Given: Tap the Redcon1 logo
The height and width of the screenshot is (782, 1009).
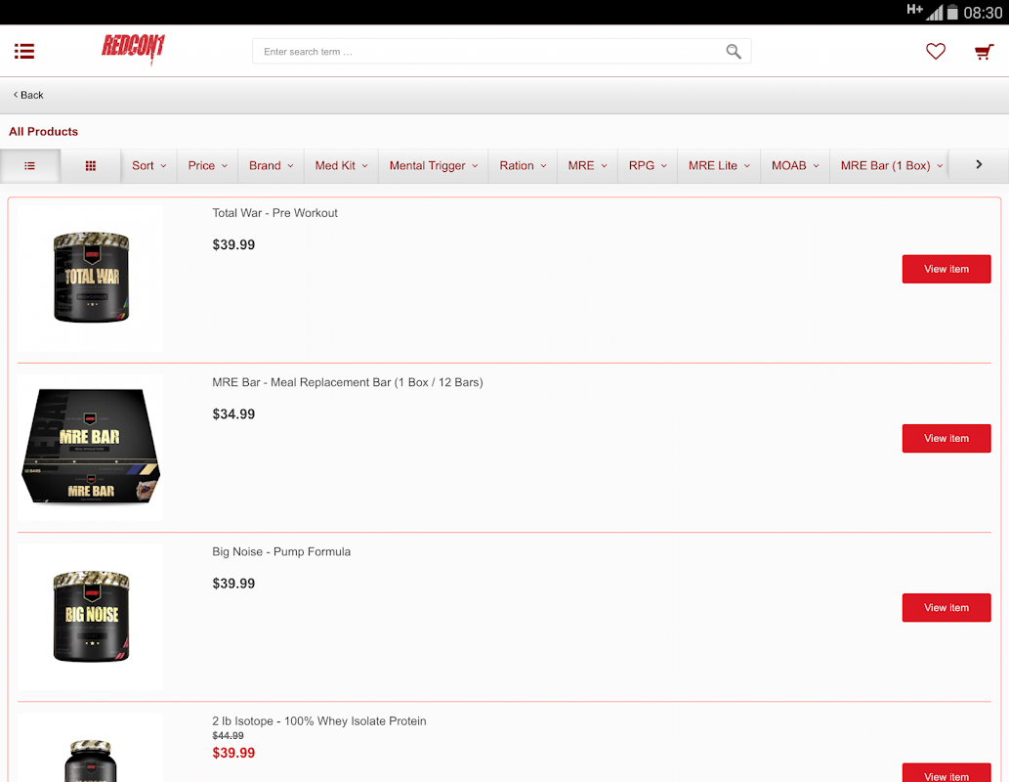Looking at the screenshot, I should pyautogui.click(x=133, y=49).
